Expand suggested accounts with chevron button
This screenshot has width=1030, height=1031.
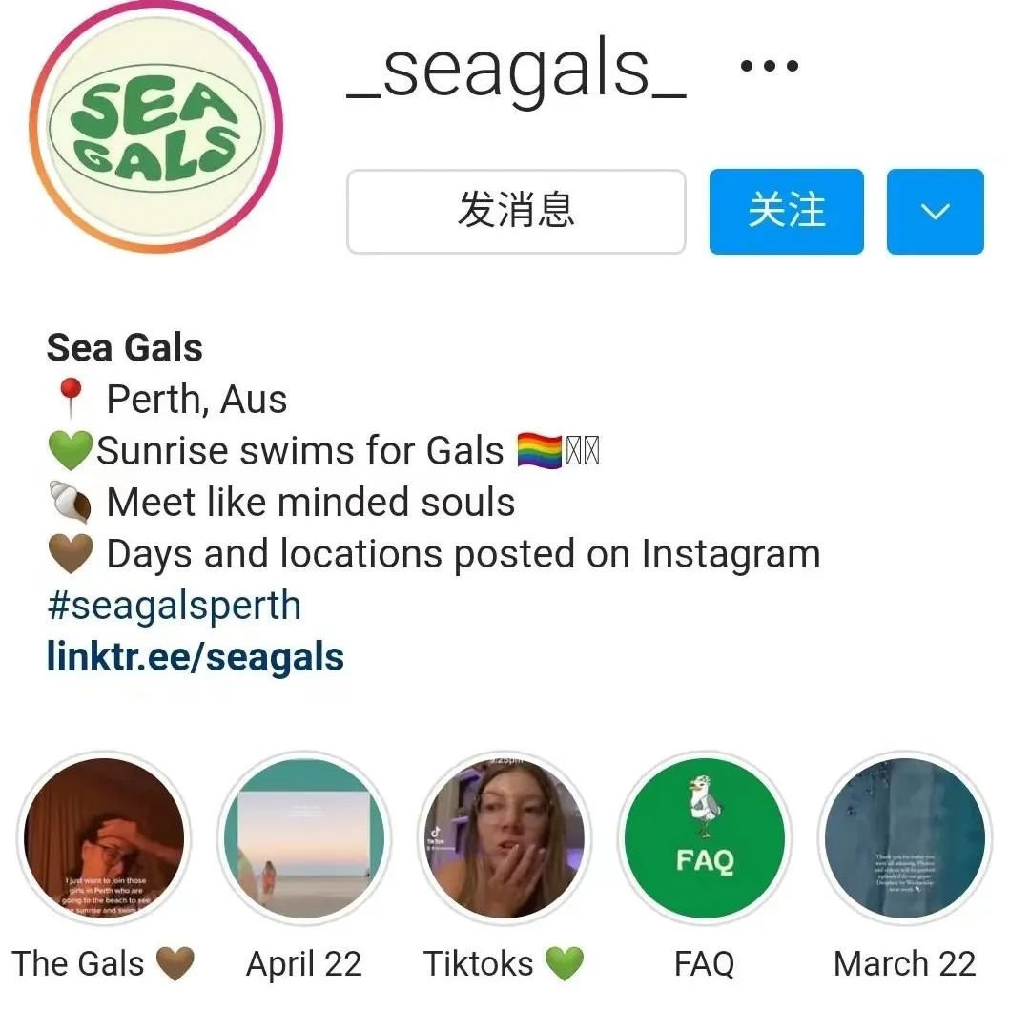935,211
